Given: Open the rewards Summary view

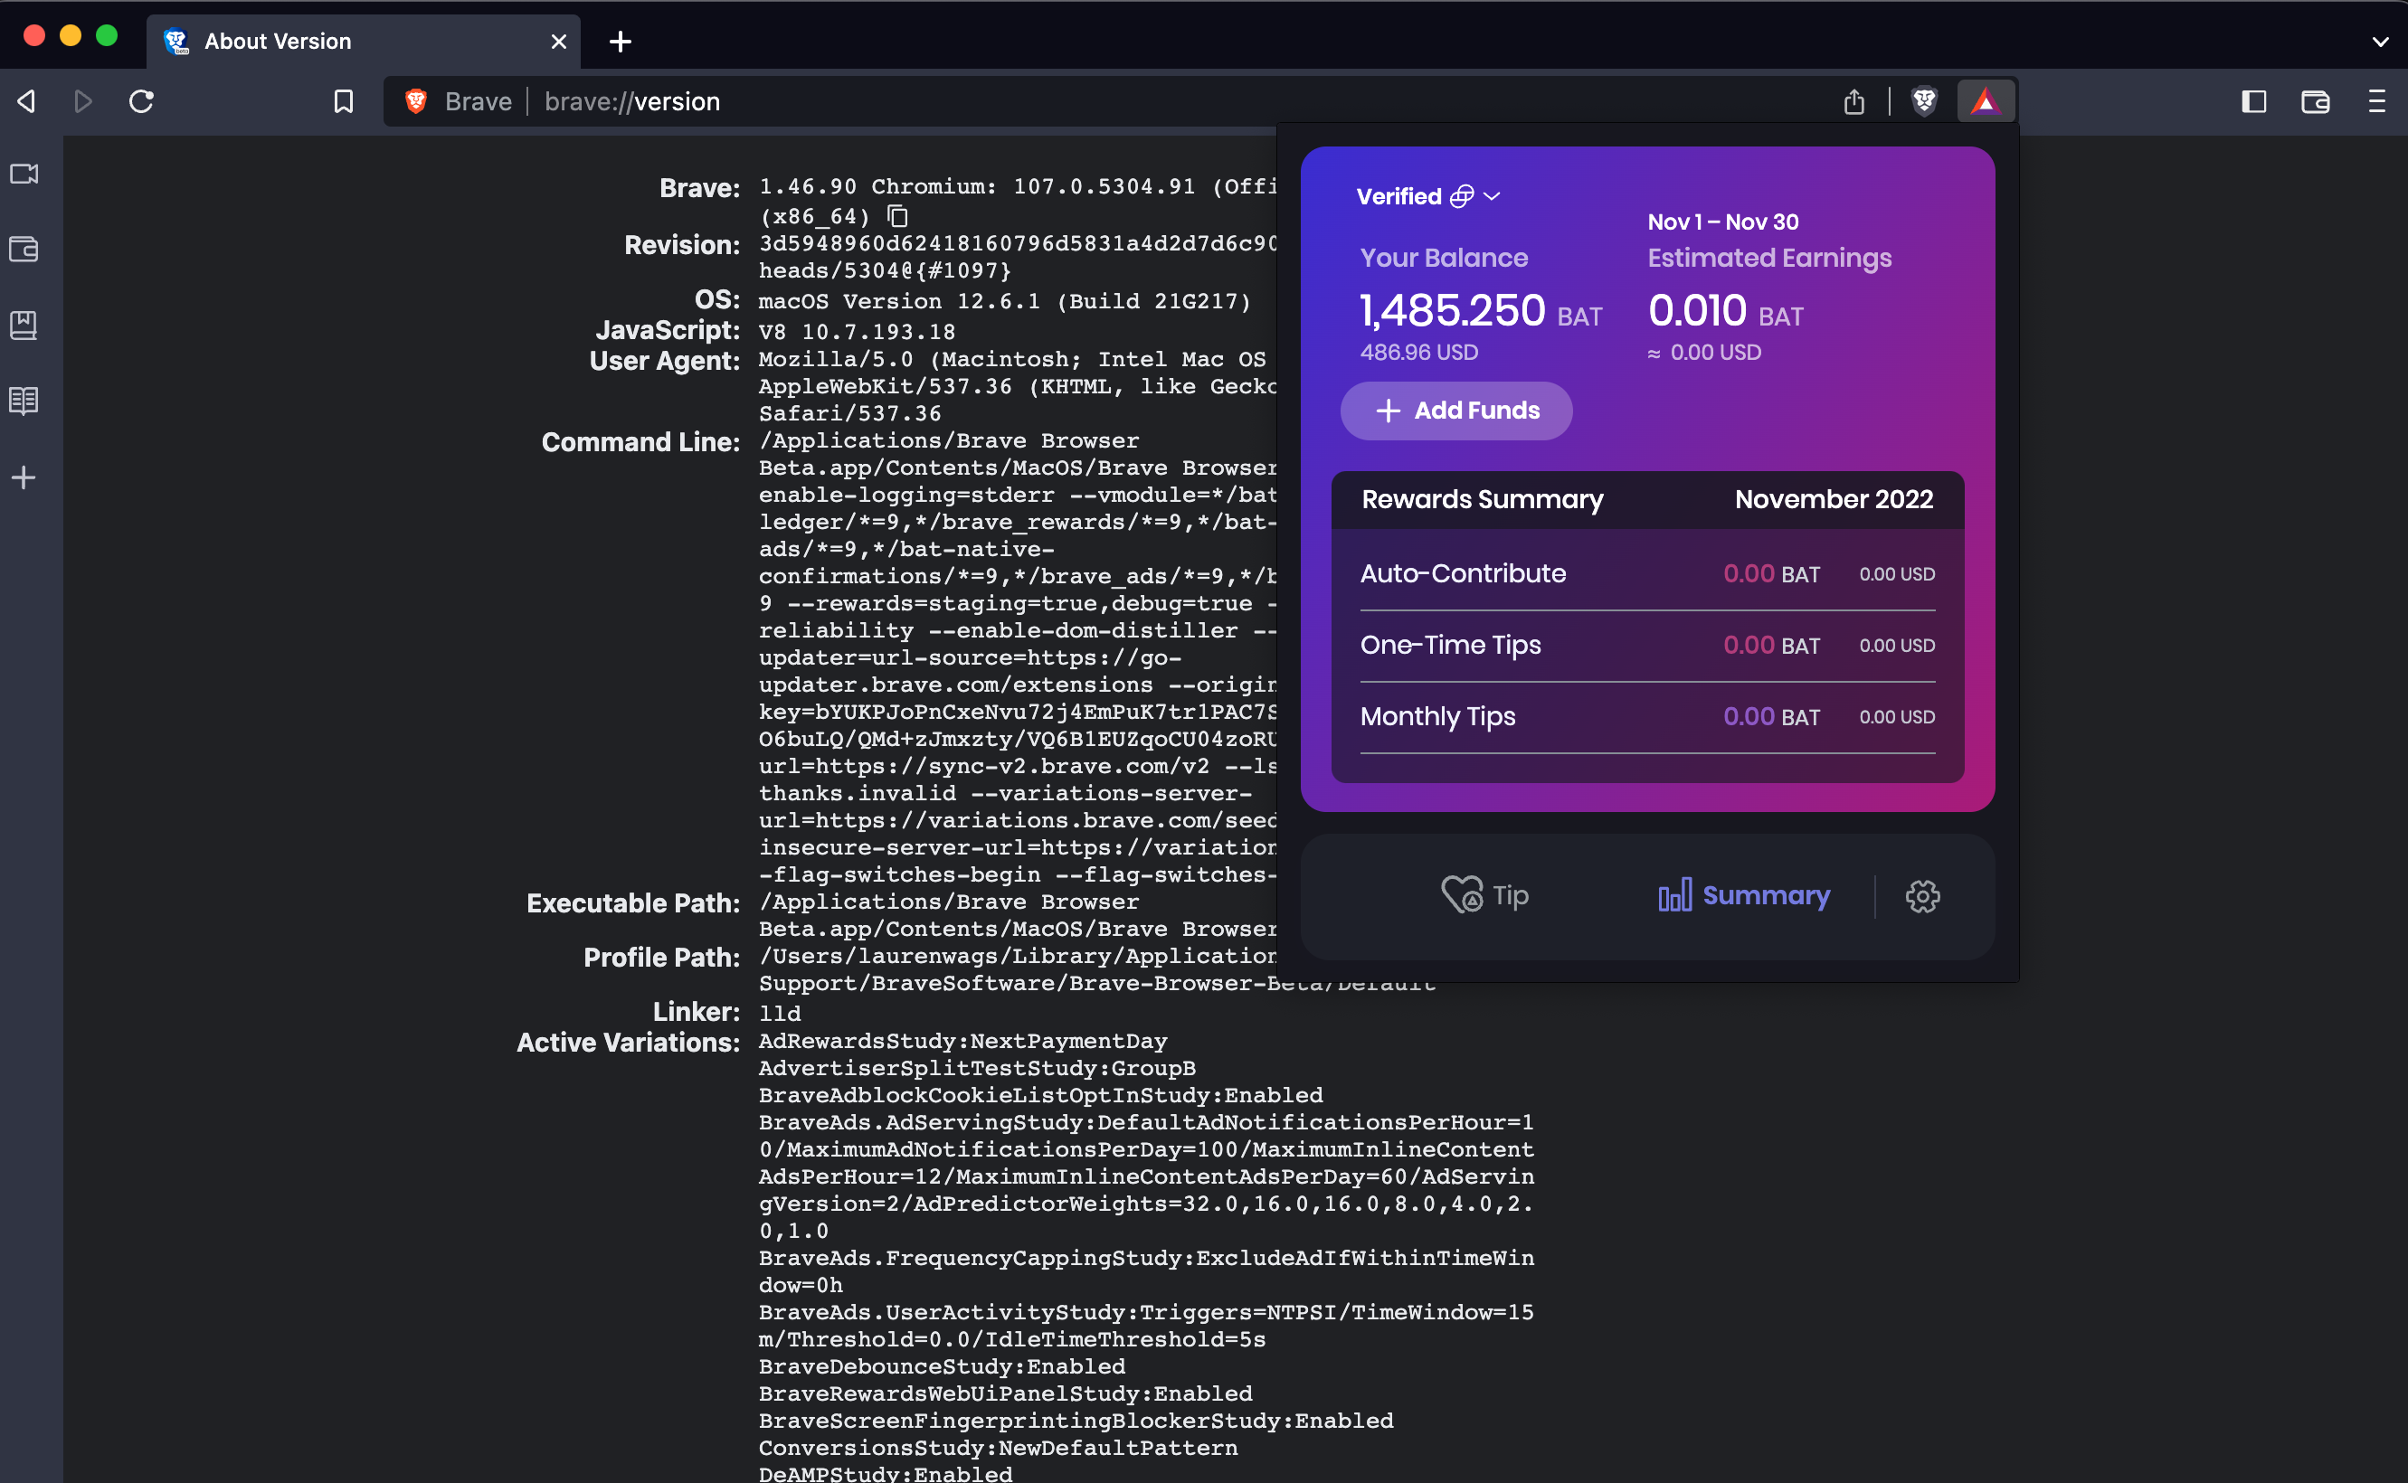Looking at the screenshot, I should pyautogui.click(x=1743, y=894).
